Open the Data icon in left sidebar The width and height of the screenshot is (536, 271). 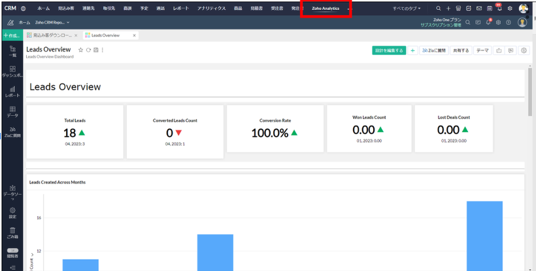click(12, 111)
